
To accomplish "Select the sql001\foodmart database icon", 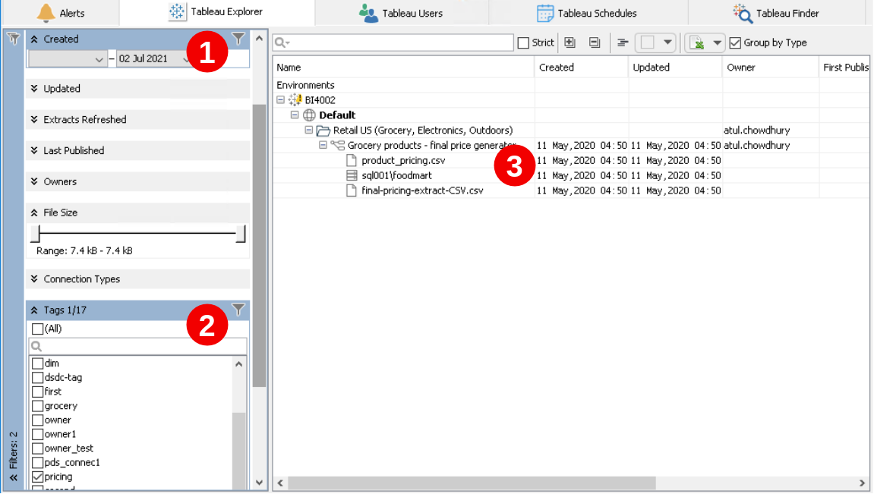I will [x=352, y=175].
